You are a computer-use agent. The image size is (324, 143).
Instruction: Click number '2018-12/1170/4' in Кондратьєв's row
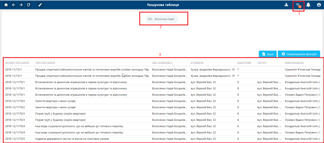coord(15,126)
